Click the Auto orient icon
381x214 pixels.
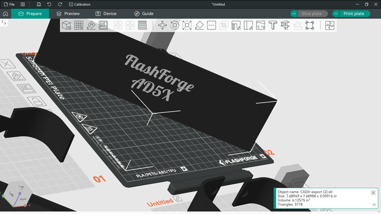click(92, 25)
